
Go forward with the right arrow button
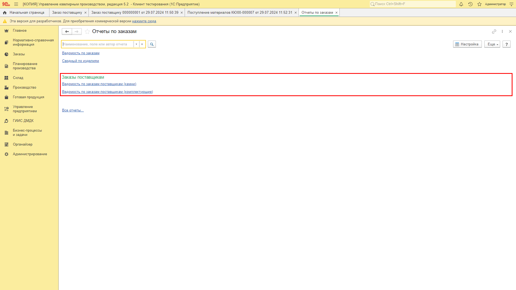[x=77, y=31]
